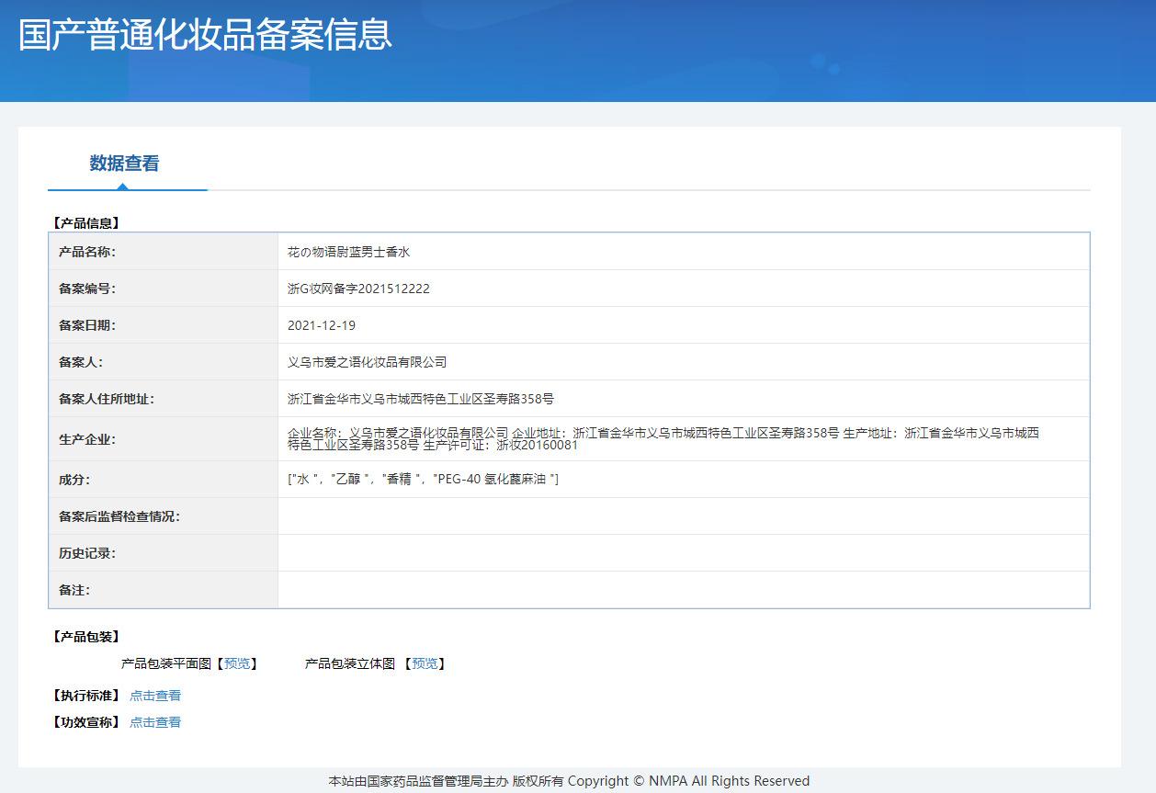Click the 产品名称 label cell
The width and height of the screenshot is (1156, 793).
click(164, 252)
